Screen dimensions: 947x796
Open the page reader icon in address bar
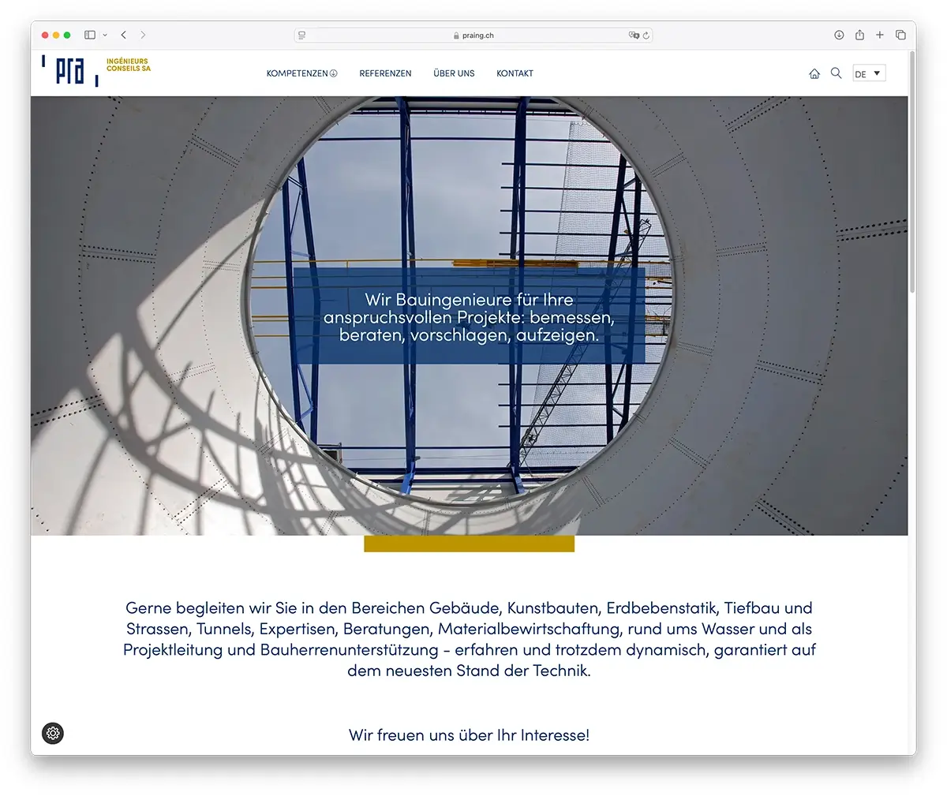tap(302, 36)
